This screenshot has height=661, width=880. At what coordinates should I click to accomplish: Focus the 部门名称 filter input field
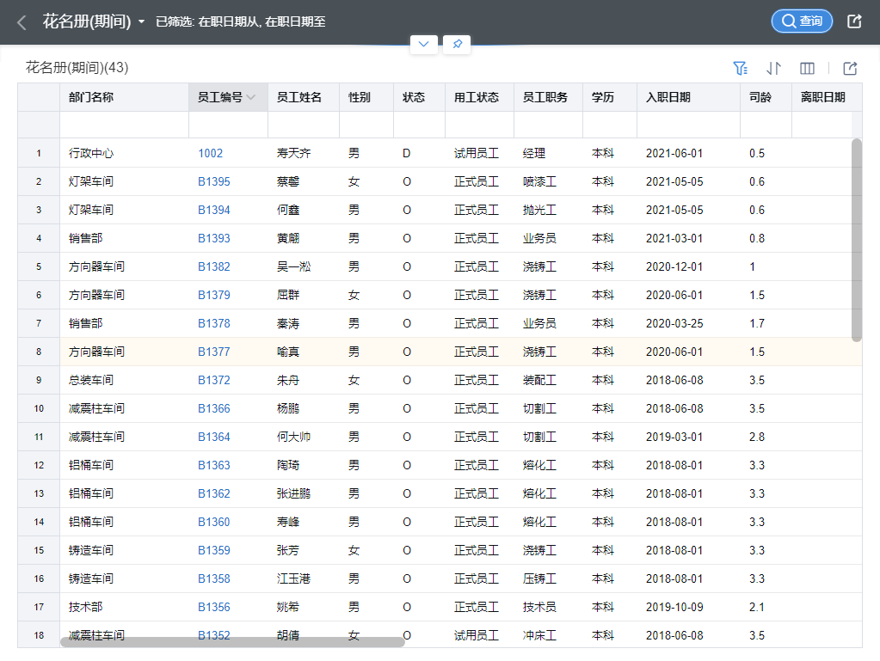[124, 125]
